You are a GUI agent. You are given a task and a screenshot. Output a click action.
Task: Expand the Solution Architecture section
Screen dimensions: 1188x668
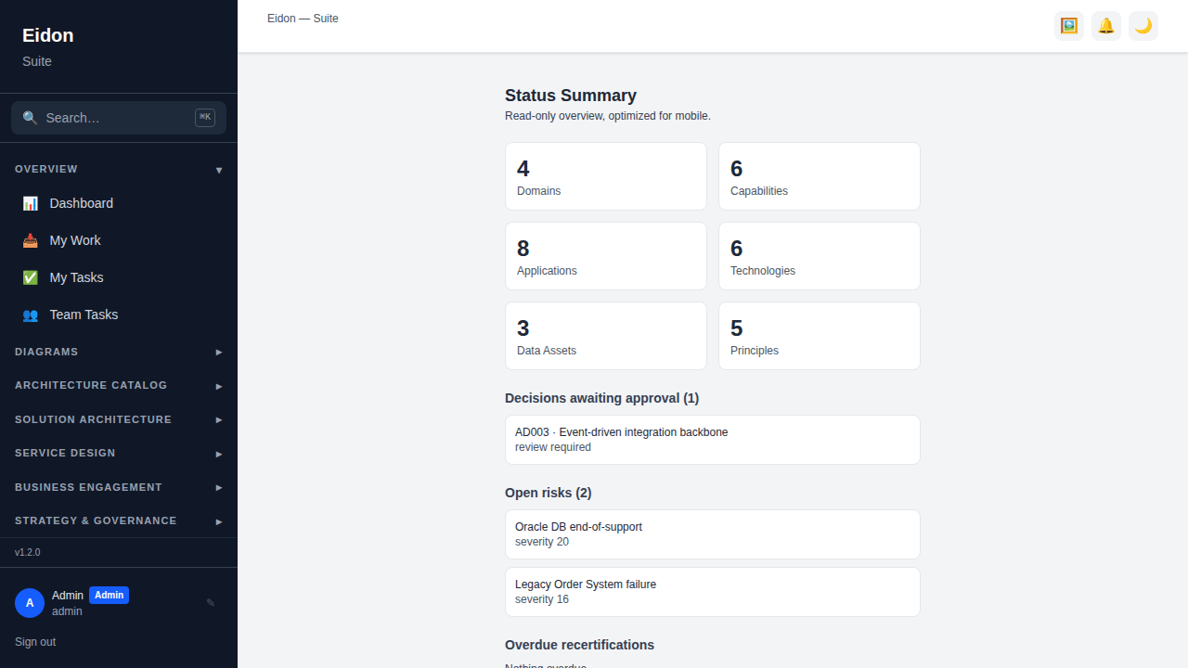point(119,419)
